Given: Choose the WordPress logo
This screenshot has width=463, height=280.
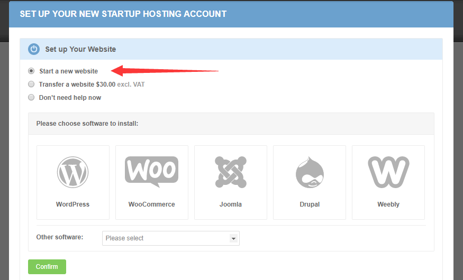Looking at the screenshot, I should pyautogui.click(x=72, y=172).
